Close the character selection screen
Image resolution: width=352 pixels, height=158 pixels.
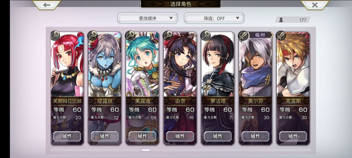point(315,5)
